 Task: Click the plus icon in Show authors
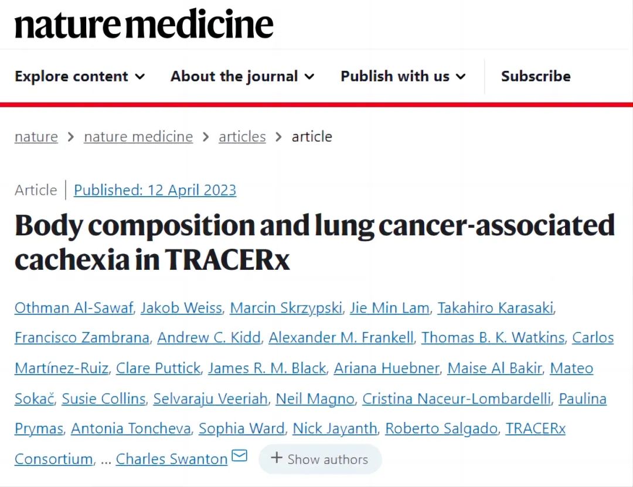[277, 458]
